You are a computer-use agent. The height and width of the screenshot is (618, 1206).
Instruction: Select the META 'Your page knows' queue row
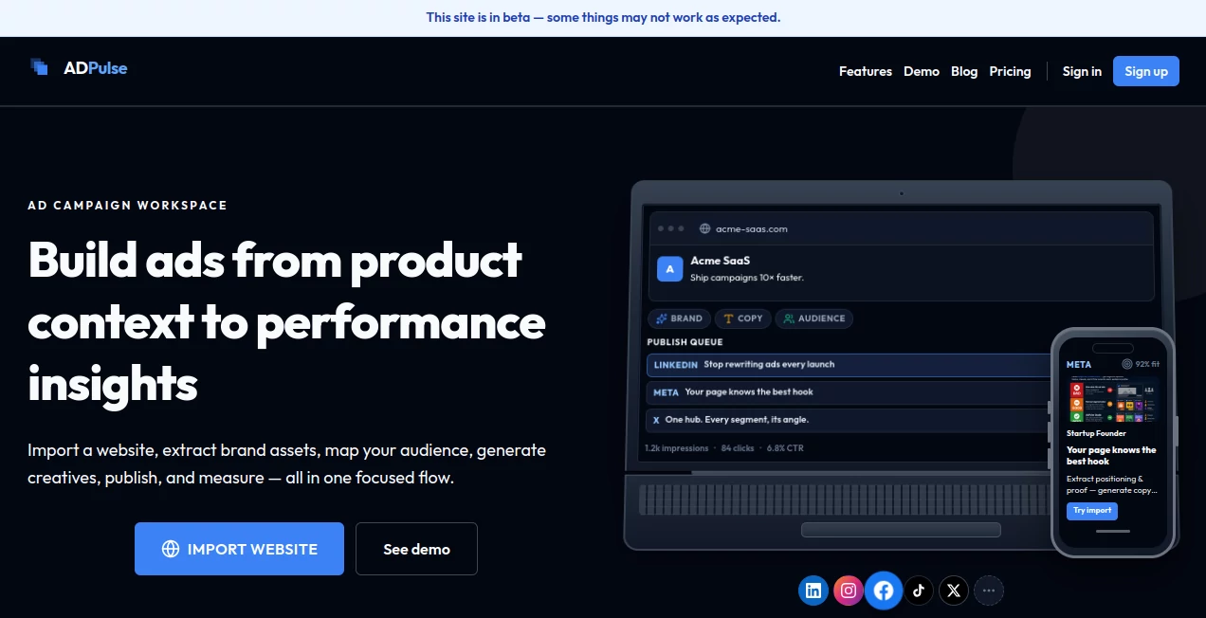pos(850,392)
